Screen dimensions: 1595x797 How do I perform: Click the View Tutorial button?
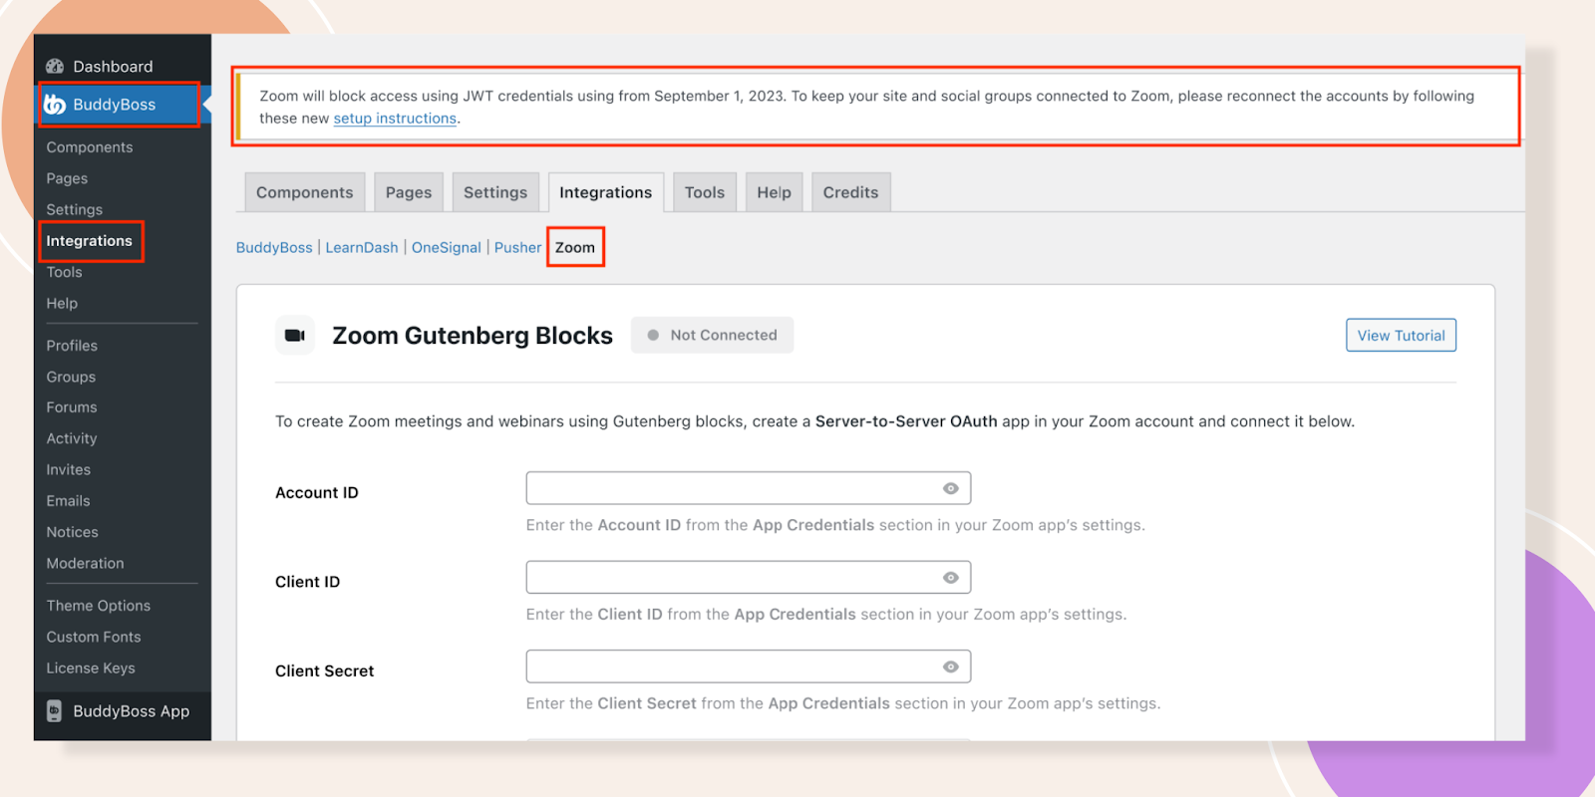click(x=1401, y=336)
